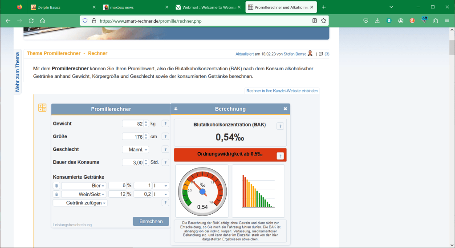Open the Firefox extensions puzzle icon

[x=435, y=21]
